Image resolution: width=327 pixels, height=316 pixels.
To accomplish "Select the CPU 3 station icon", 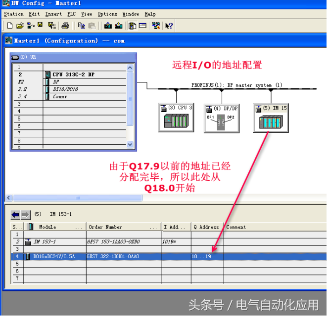I will point(176,118).
